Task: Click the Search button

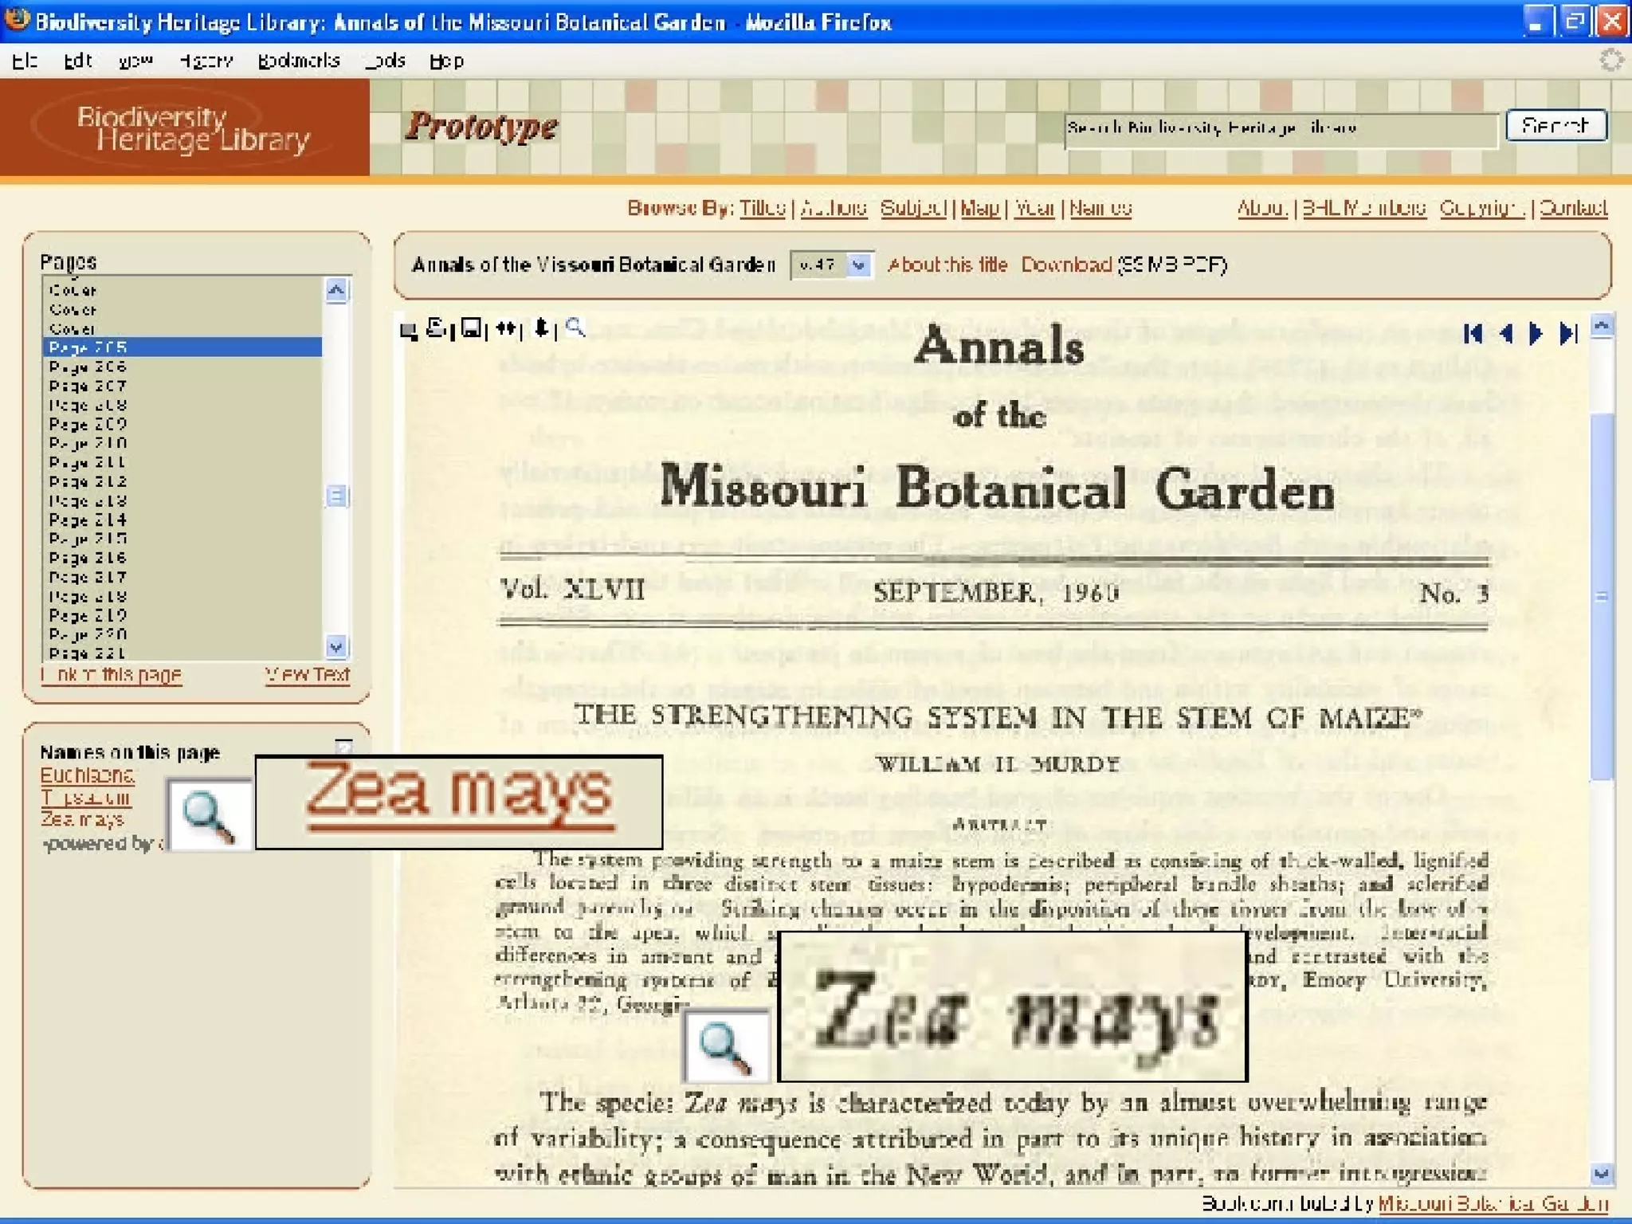Action: point(1555,126)
